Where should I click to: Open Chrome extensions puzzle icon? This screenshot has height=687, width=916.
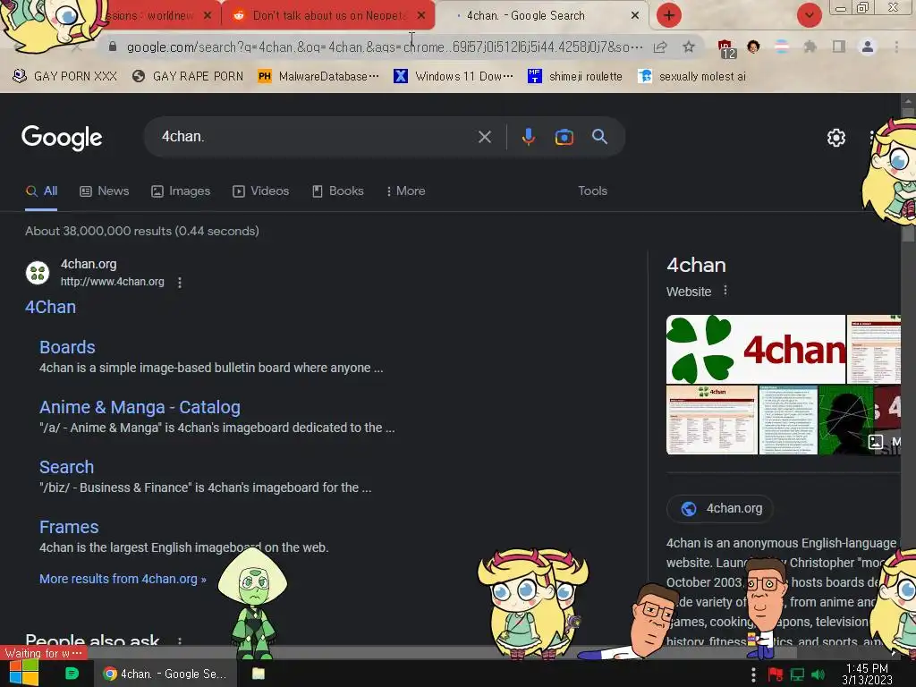pyautogui.click(x=810, y=47)
